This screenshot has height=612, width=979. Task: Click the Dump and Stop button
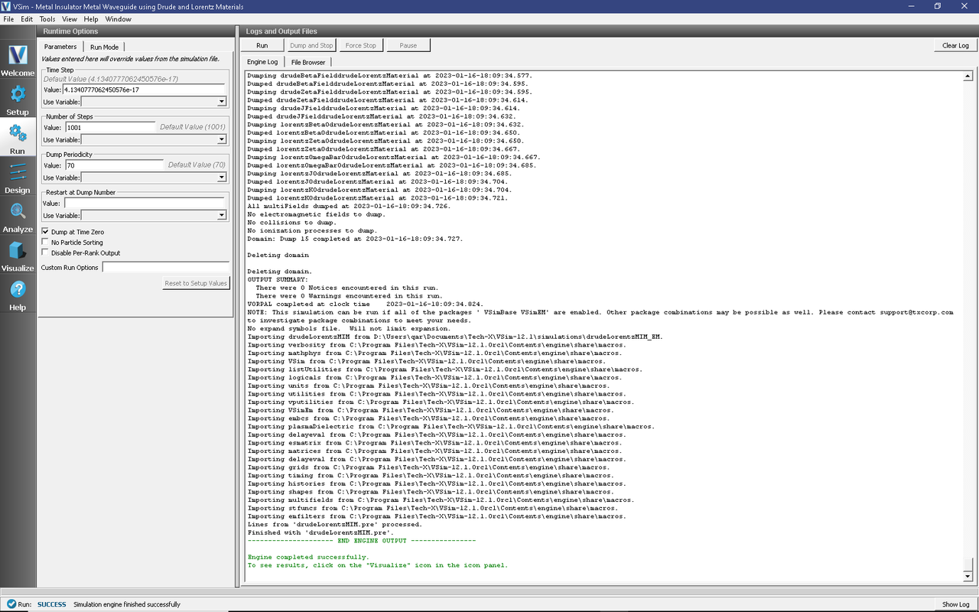pos(311,45)
